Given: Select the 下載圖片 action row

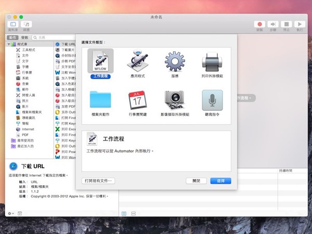Looking at the screenshot, I should pyautogui.click(x=66, y=50).
